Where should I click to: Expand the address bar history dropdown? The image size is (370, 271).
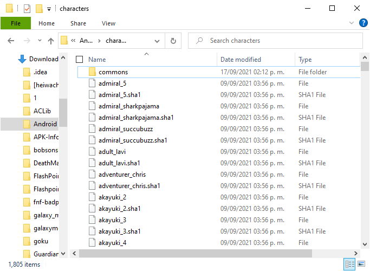click(x=157, y=41)
